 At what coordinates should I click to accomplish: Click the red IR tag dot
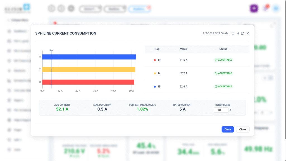point(155,60)
